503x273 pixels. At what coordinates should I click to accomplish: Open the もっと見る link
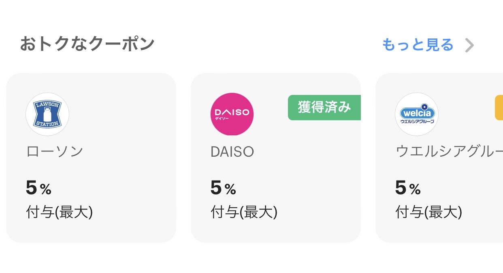418,45
